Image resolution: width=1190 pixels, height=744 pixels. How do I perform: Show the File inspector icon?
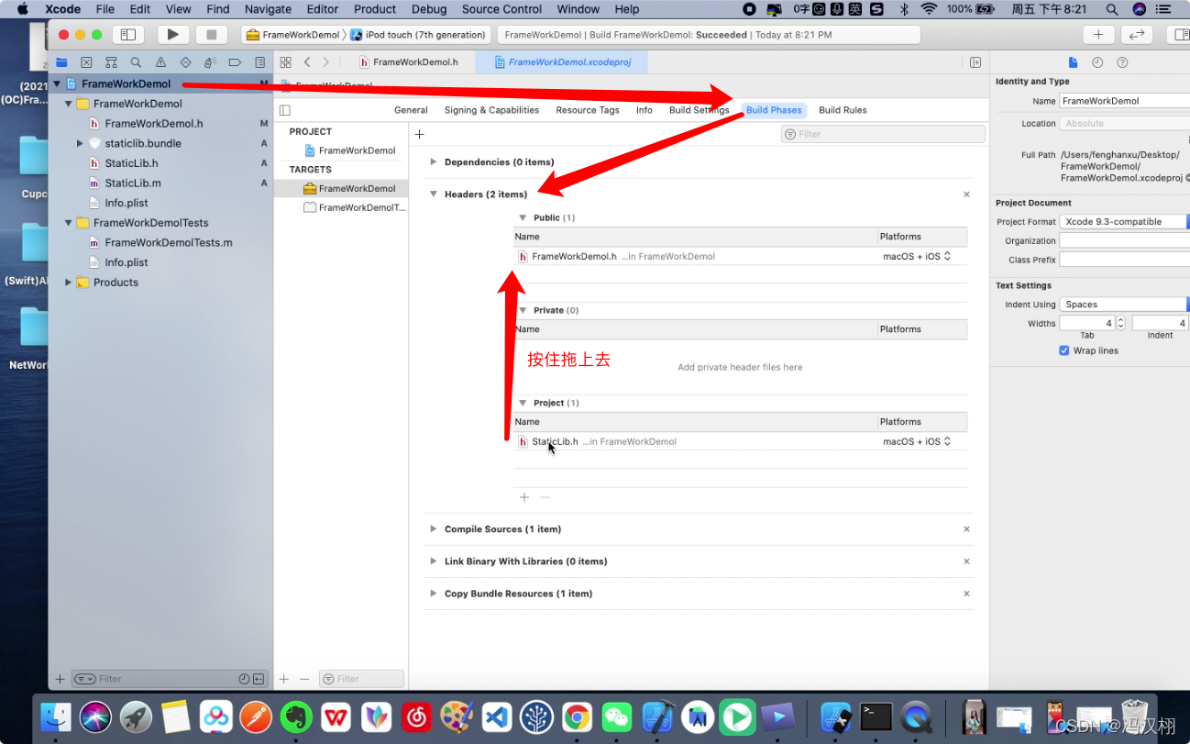[1073, 62]
